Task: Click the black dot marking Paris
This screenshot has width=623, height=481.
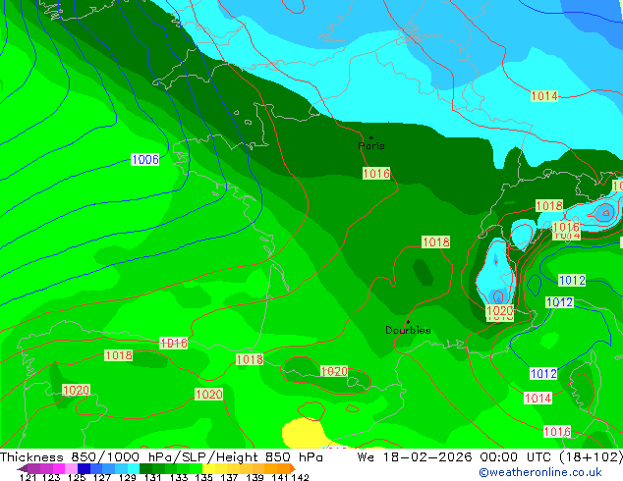Action: (371, 137)
